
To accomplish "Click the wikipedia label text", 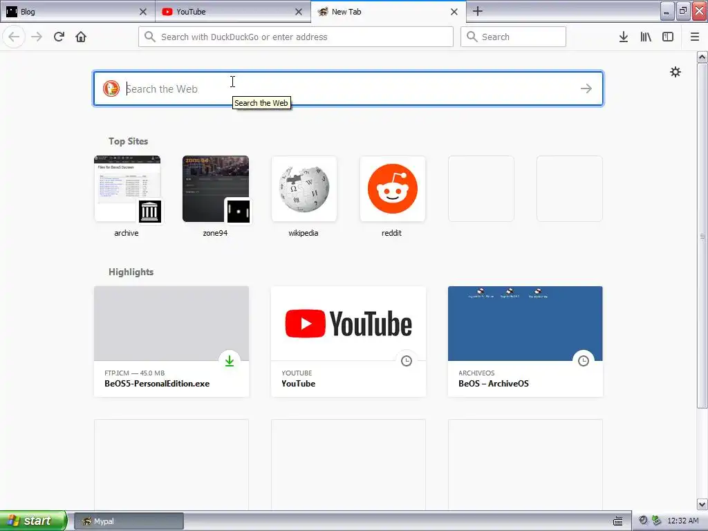I will (304, 233).
